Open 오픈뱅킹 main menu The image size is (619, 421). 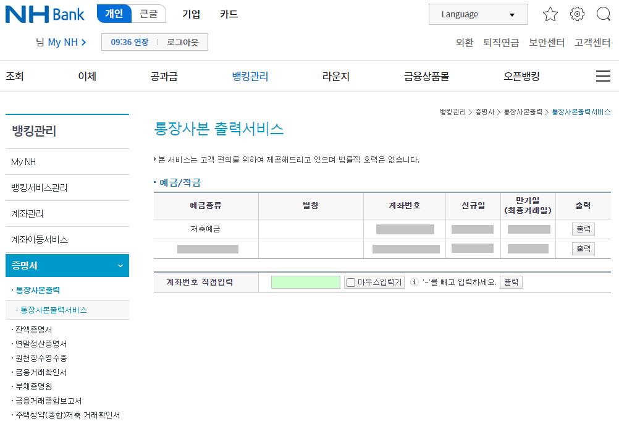pyautogui.click(x=521, y=76)
